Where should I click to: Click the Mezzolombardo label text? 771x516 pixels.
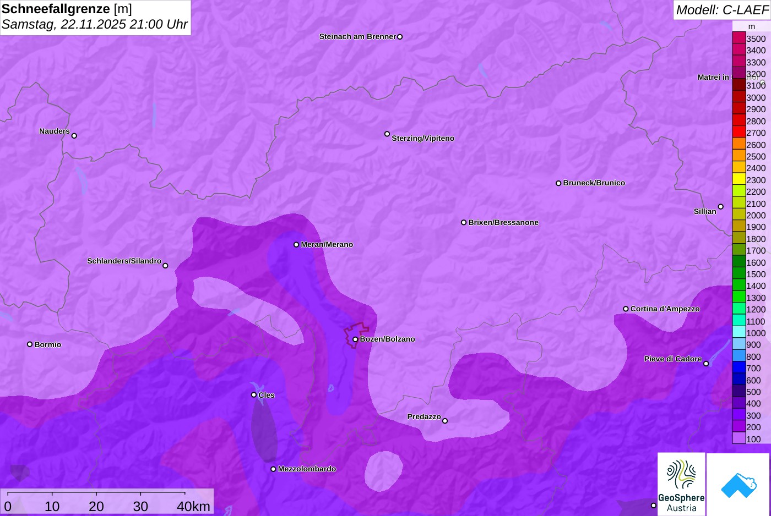click(307, 469)
